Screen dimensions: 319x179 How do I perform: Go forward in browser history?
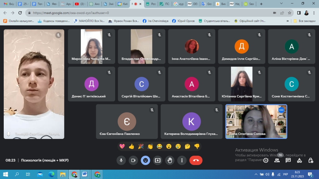(13, 13)
